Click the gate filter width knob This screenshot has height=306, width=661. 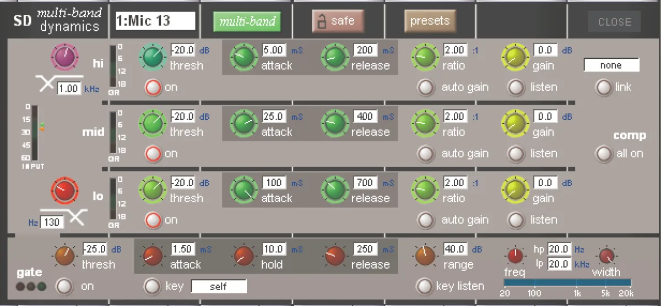606,255
